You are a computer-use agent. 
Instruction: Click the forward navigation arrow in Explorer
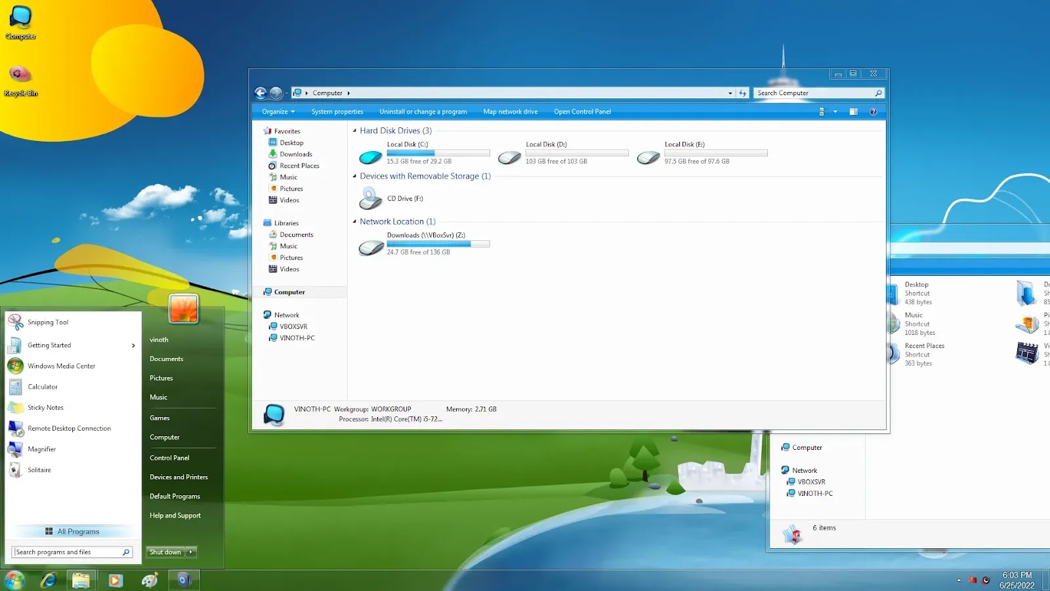[276, 93]
